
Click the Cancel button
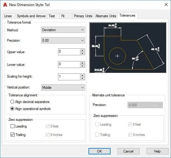pyautogui.click(x=128, y=151)
